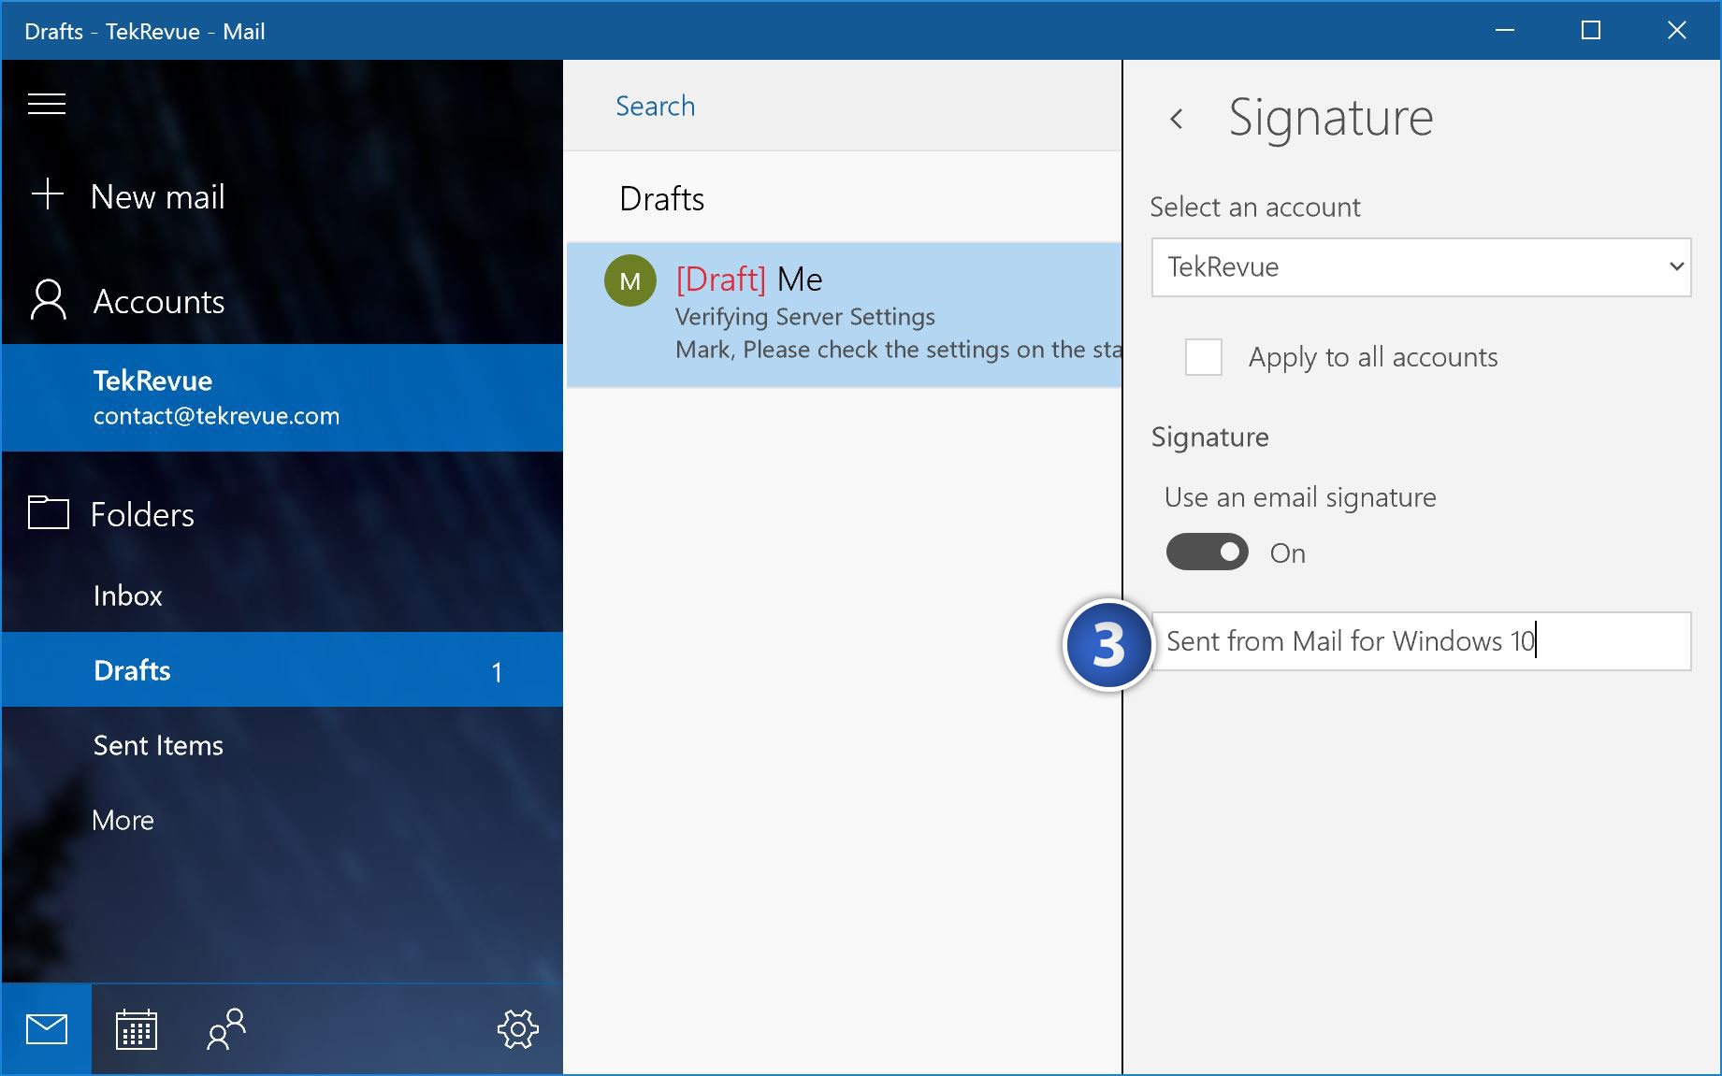Click the contact@tekrevue.com address
This screenshot has width=1722, height=1076.
coord(216,416)
